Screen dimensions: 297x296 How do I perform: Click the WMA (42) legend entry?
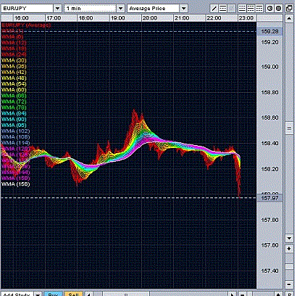tap(14, 72)
